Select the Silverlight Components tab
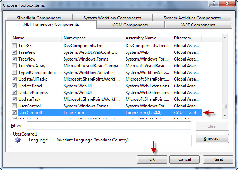The height and width of the screenshot is (170, 238). [39, 18]
